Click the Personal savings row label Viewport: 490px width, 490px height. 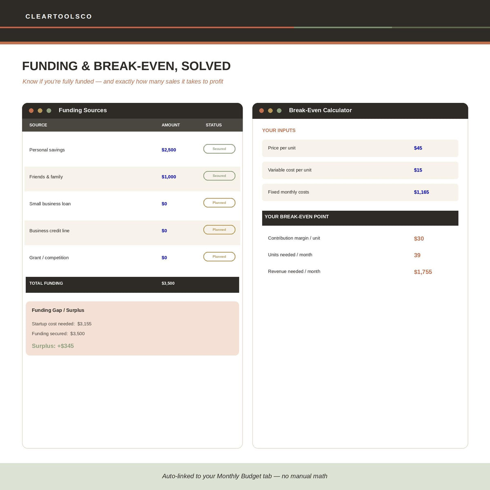click(47, 150)
